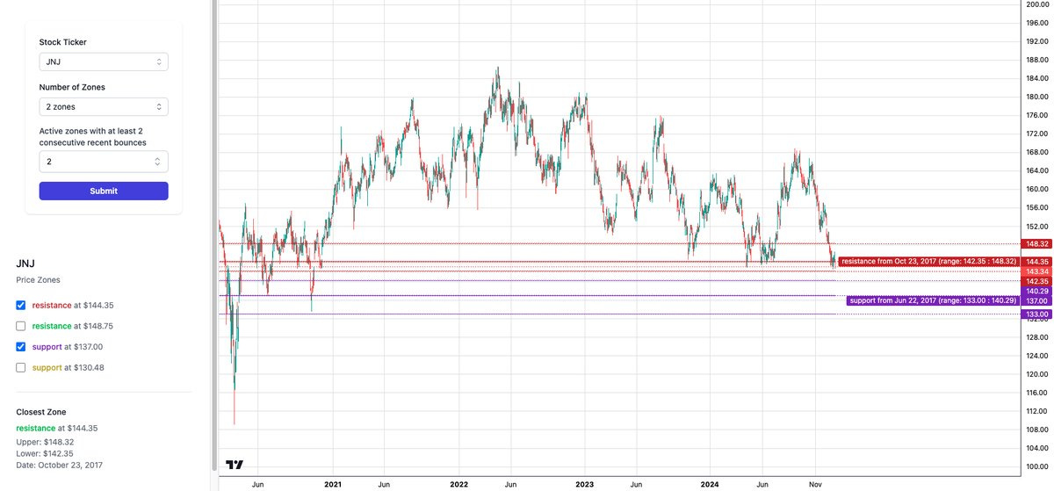1054x491 pixels.
Task: Click the 133.00 purple price tag
Action: pyautogui.click(x=1037, y=314)
